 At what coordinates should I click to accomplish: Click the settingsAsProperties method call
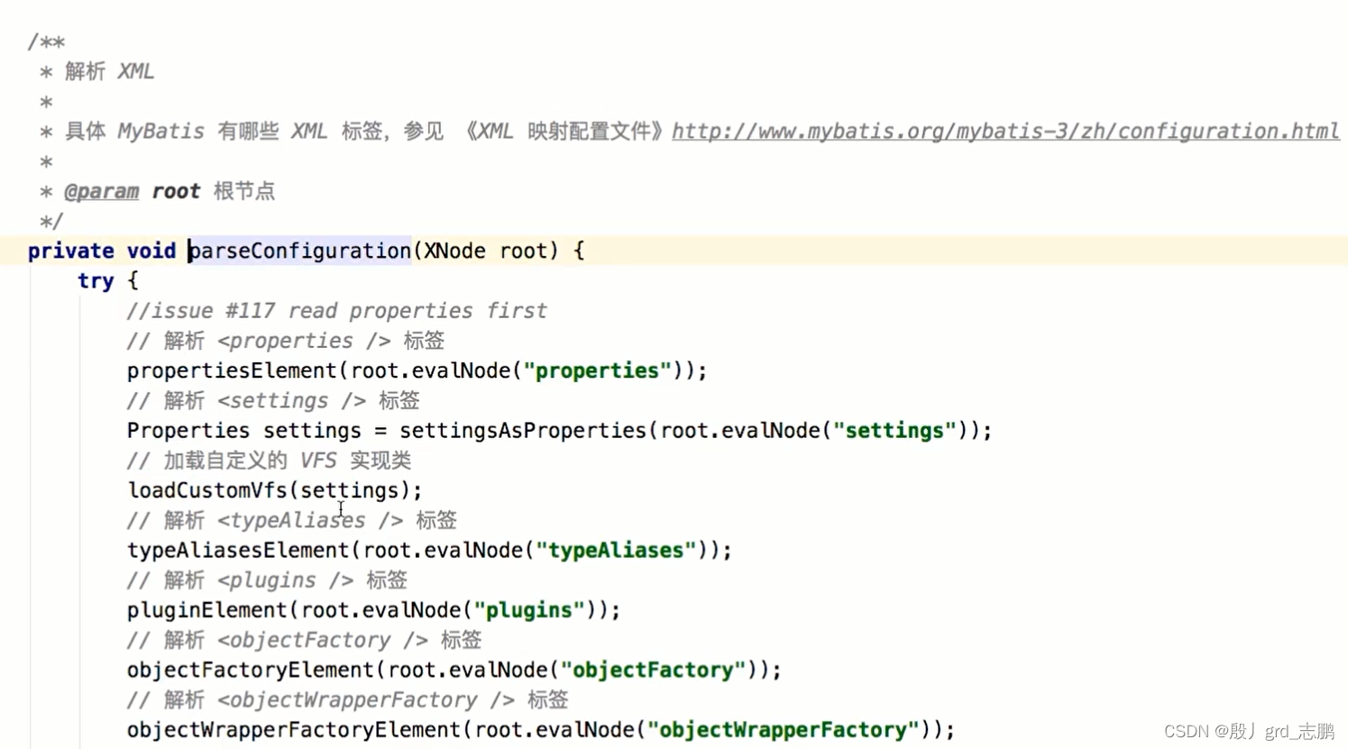click(523, 431)
